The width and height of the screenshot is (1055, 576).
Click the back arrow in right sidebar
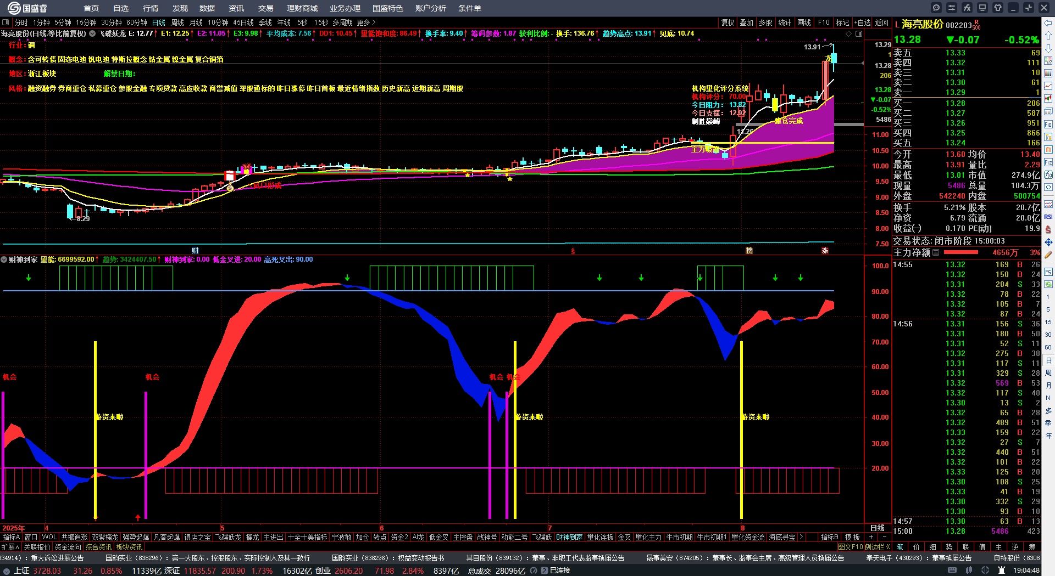click(x=1048, y=23)
